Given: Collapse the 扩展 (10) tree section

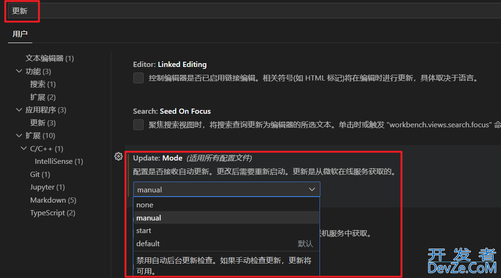Looking at the screenshot, I should [x=19, y=135].
